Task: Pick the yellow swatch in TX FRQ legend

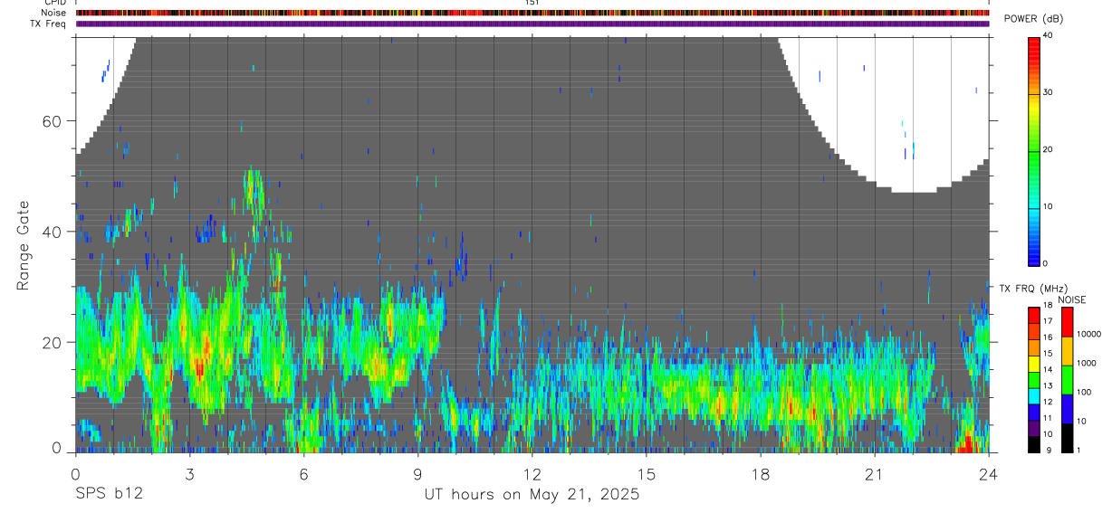Action: coord(1034,364)
